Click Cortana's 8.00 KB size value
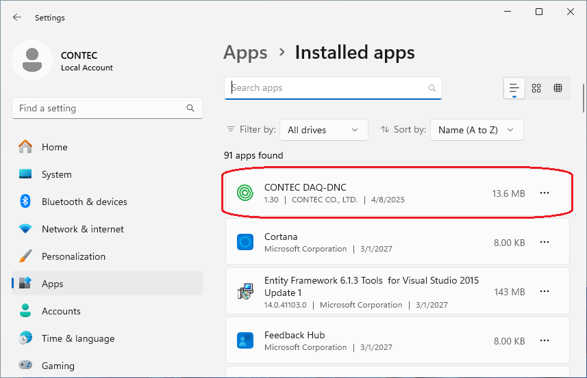This screenshot has height=378, width=587. click(x=509, y=243)
